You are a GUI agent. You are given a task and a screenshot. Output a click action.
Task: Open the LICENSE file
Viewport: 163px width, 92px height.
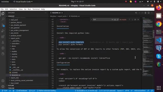[x=15, y=73]
